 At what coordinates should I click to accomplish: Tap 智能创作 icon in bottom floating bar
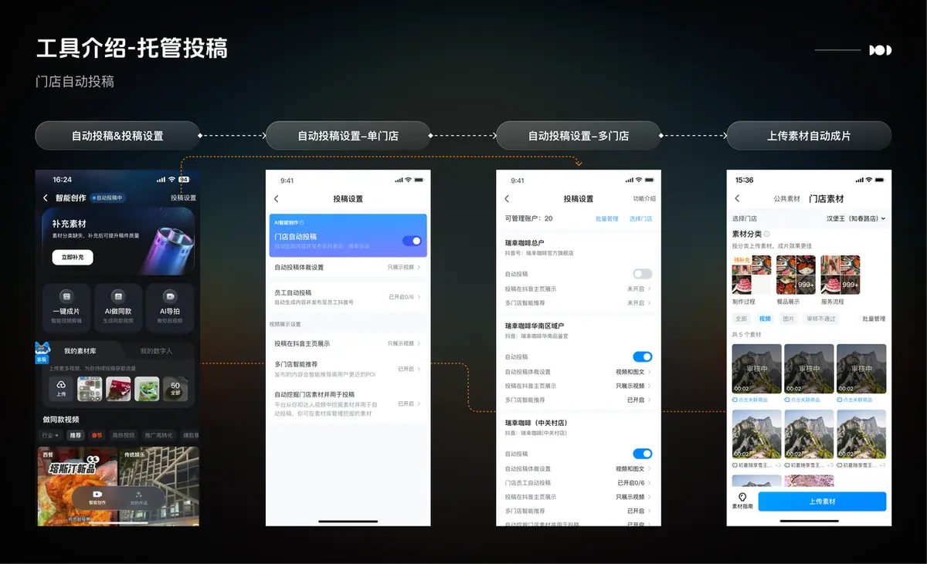(x=97, y=497)
